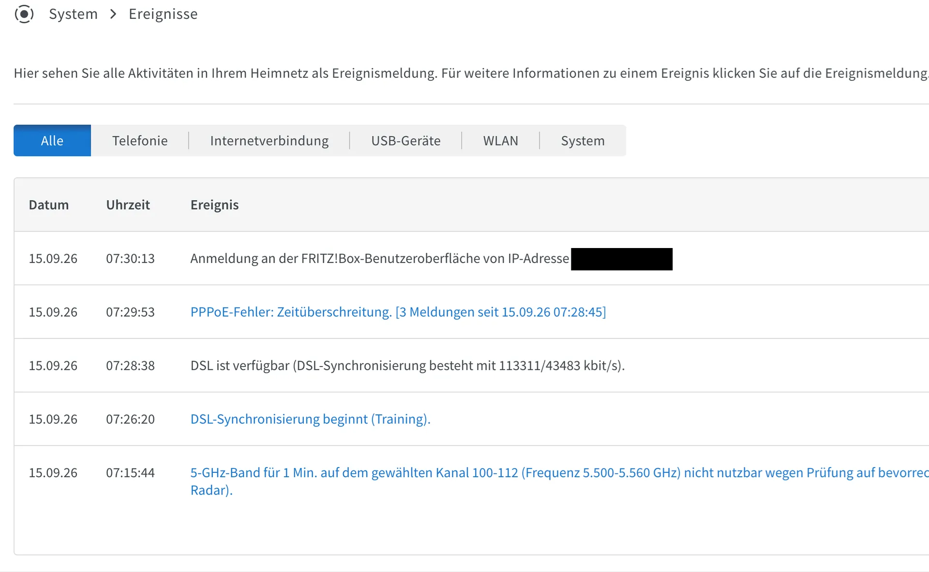
Task: Open the Ereignisse breadcrumb entry
Action: pos(163,14)
